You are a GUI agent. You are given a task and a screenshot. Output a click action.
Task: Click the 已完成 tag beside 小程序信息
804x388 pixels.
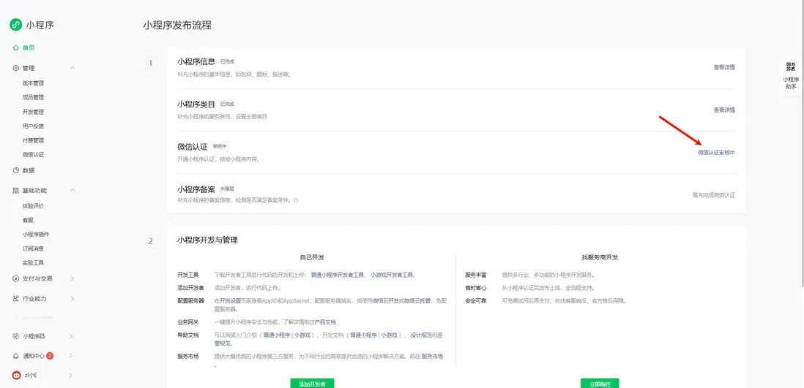coord(227,61)
